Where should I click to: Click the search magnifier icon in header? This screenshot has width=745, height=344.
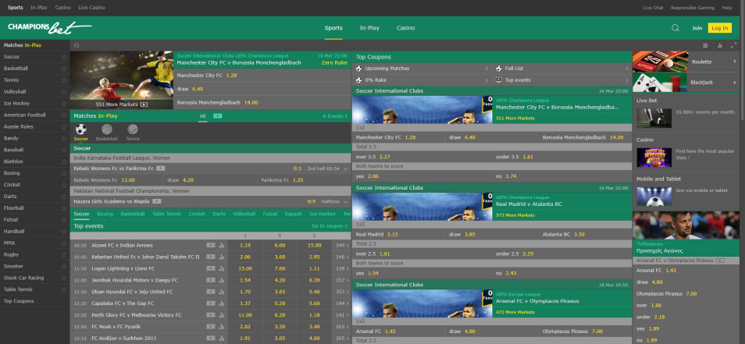pos(675,28)
